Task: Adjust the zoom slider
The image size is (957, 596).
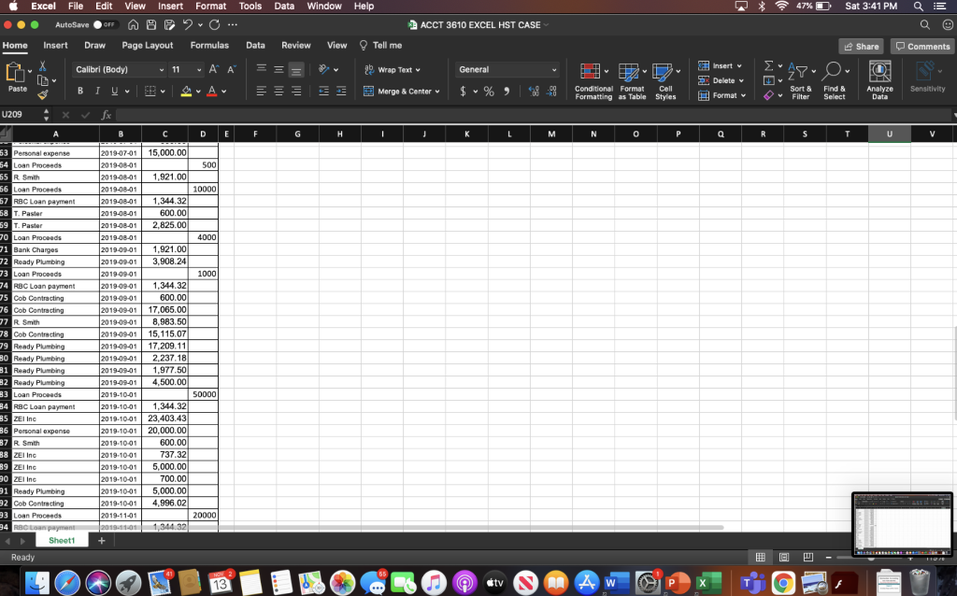Action: click(x=869, y=557)
